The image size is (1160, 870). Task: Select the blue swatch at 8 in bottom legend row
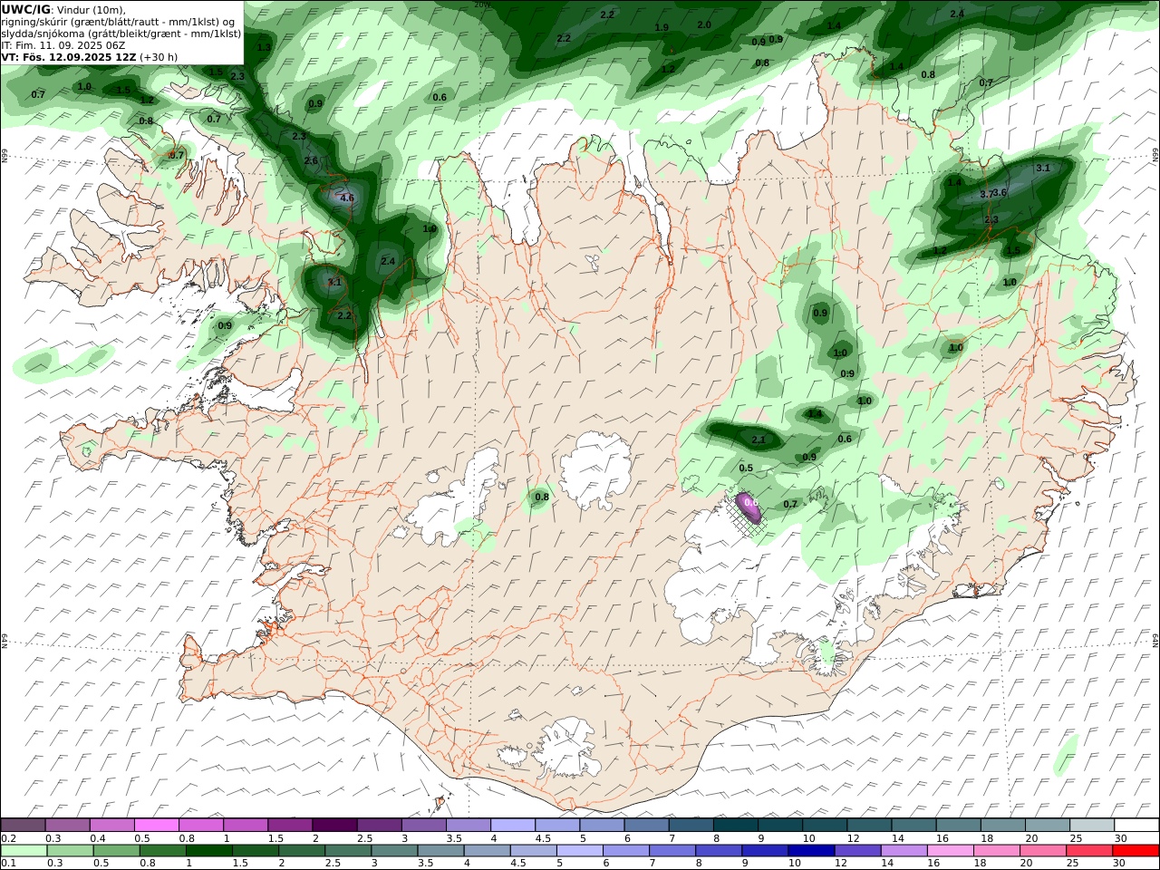coord(718,850)
